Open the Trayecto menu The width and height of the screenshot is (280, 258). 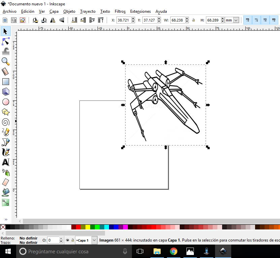88,11
